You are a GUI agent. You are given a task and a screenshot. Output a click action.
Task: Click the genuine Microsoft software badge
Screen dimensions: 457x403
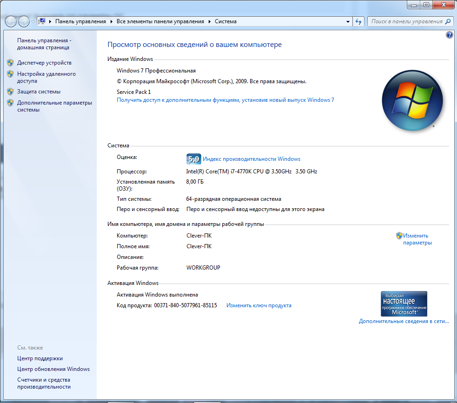[404, 304]
